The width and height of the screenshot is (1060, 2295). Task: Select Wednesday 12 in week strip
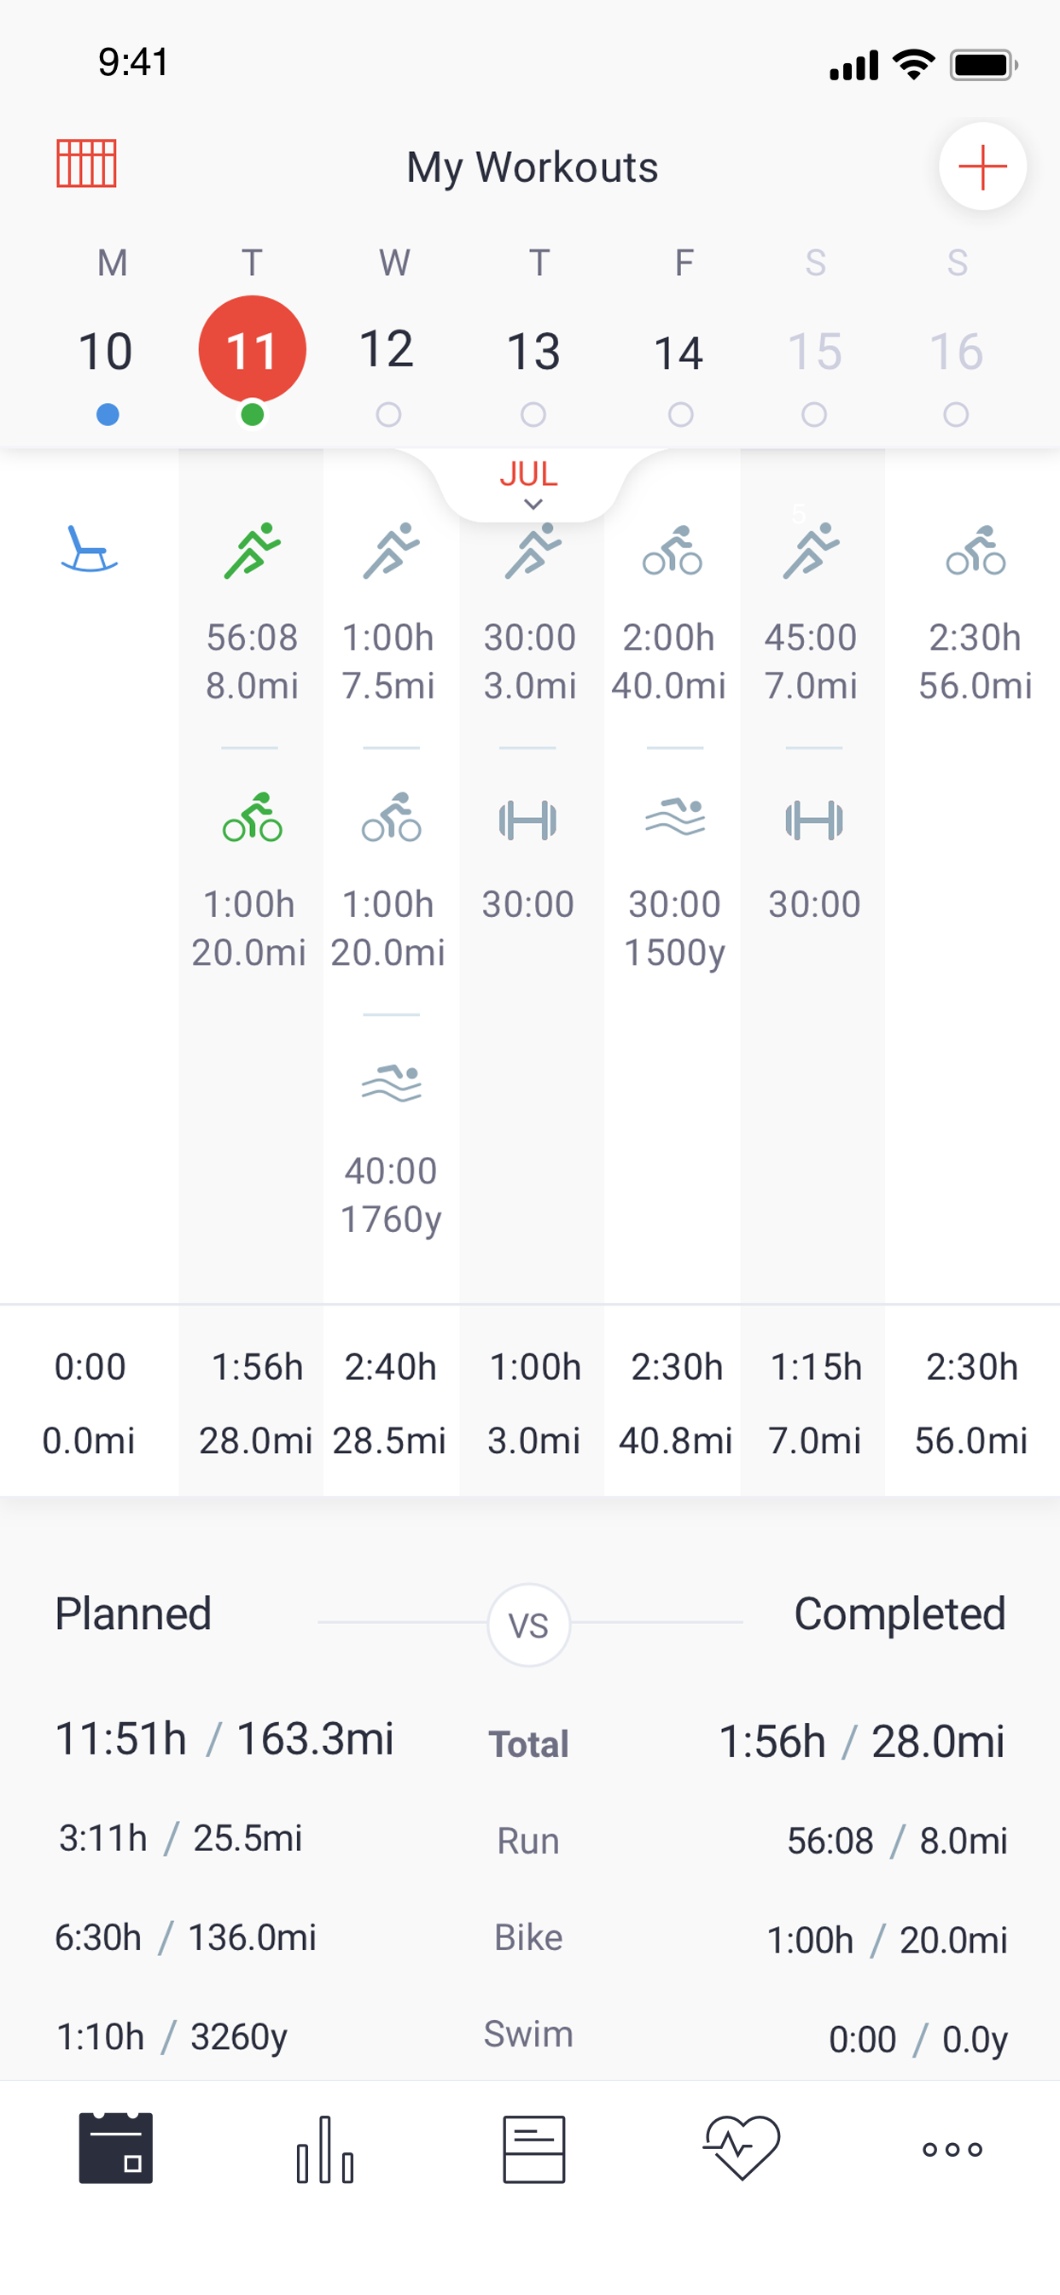tap(387, 350)
